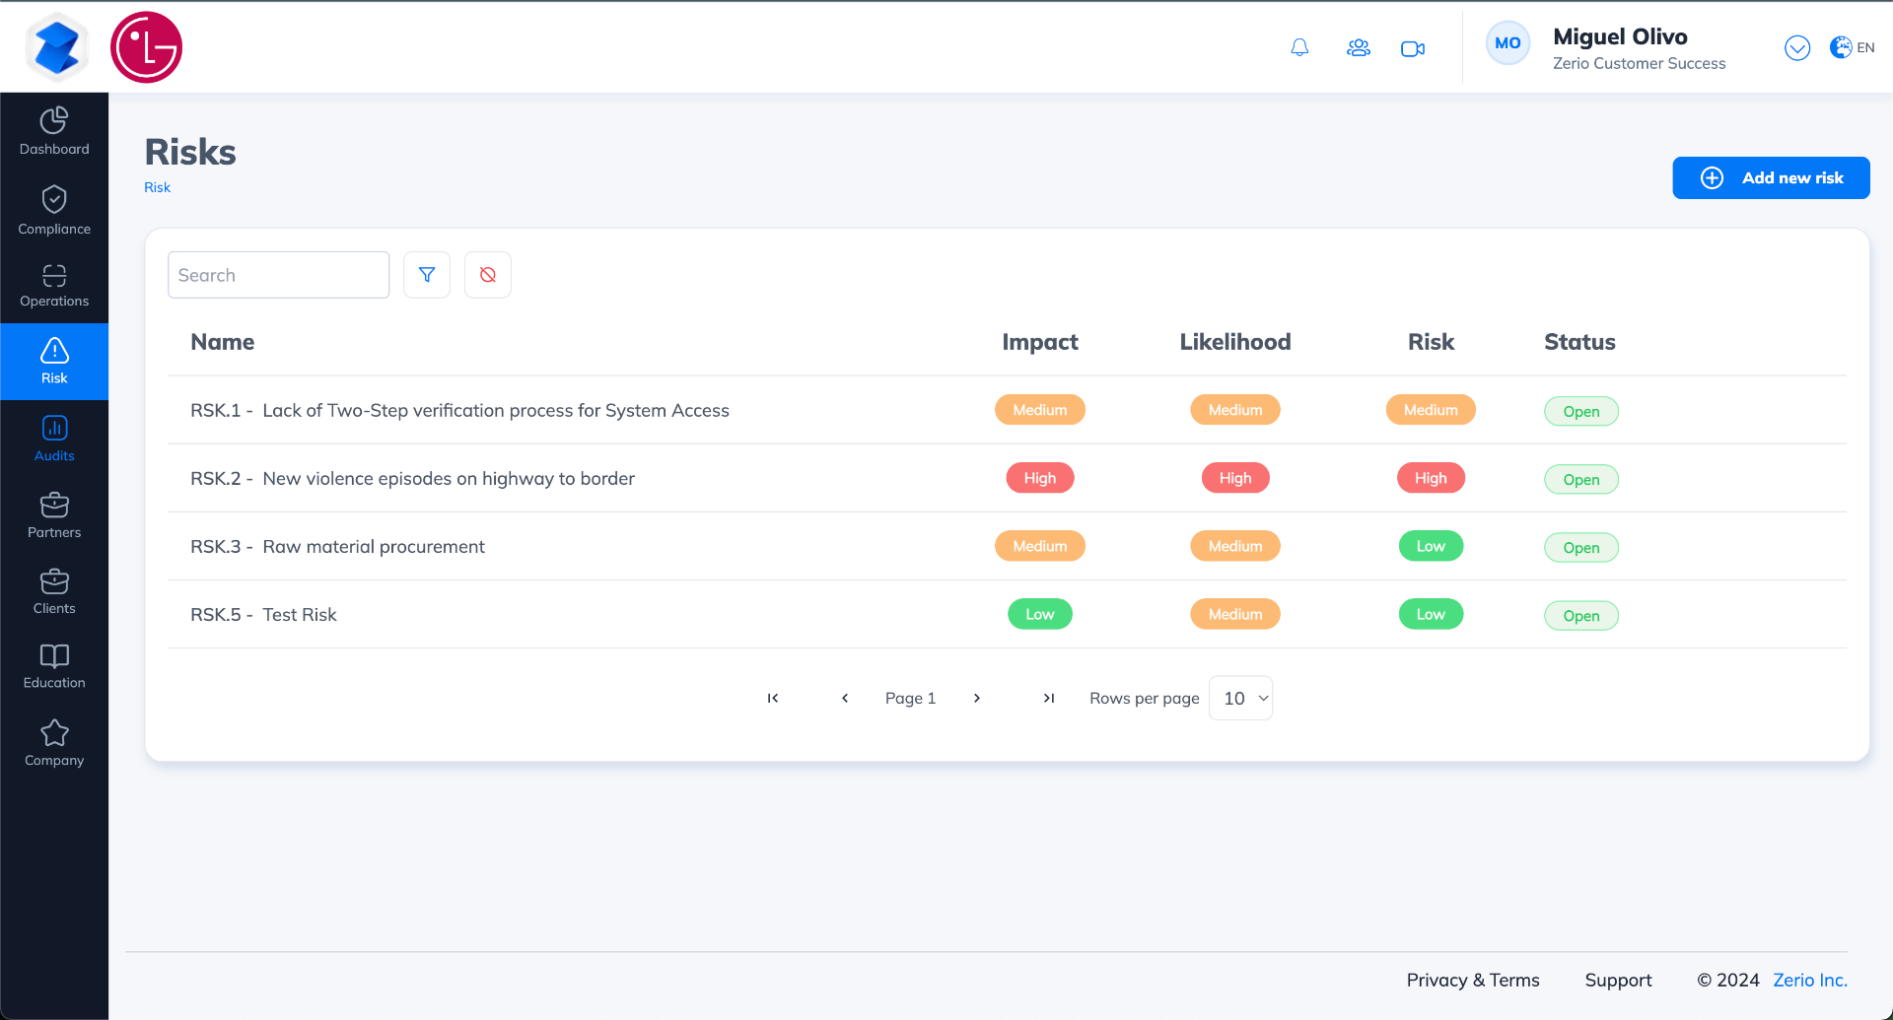
Task: Click the Zerio blue logo
Action: coord(57,47)
